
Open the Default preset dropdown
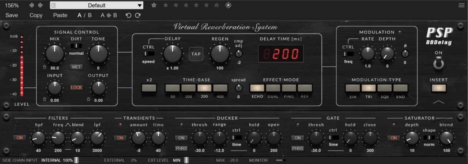click(x=97, y=5)
